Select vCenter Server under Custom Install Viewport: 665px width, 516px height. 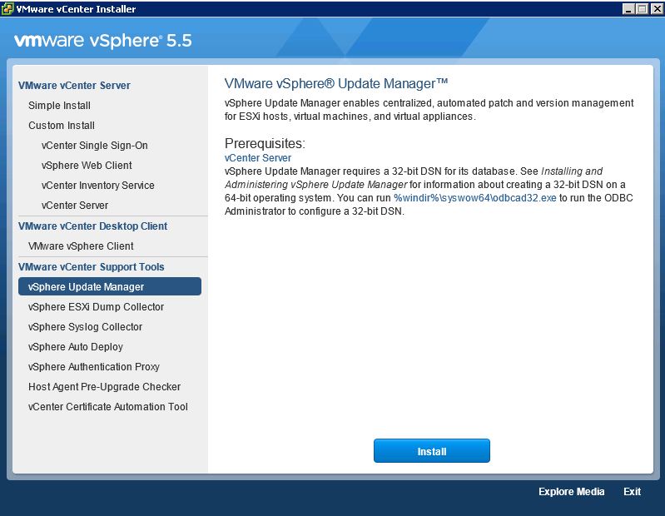tap(75, 206)
